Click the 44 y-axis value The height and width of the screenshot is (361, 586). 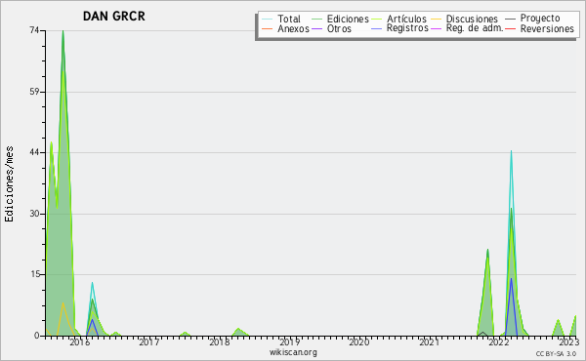click(x=34, y=152)
